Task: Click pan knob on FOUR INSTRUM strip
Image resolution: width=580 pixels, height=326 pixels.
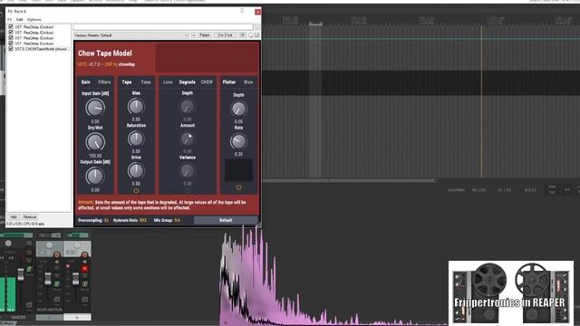Action: (x=49, y=245)
